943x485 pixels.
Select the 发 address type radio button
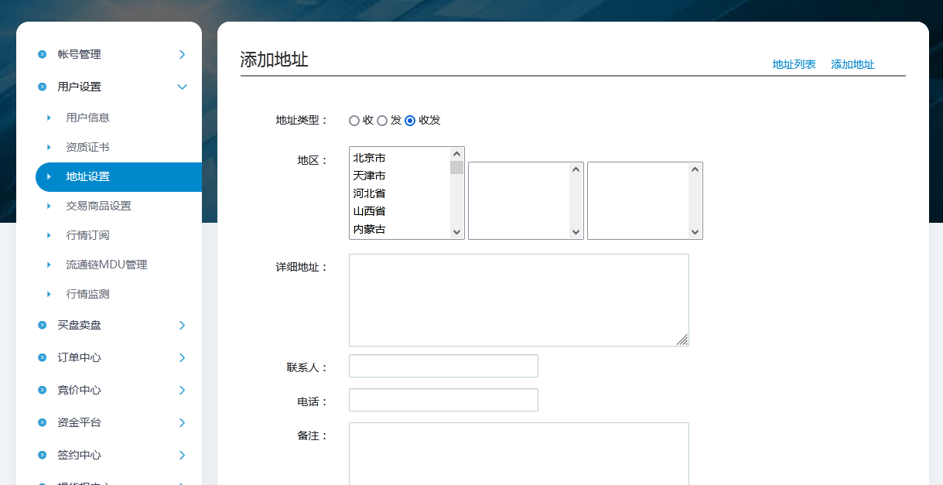click(x=382, y=121)
